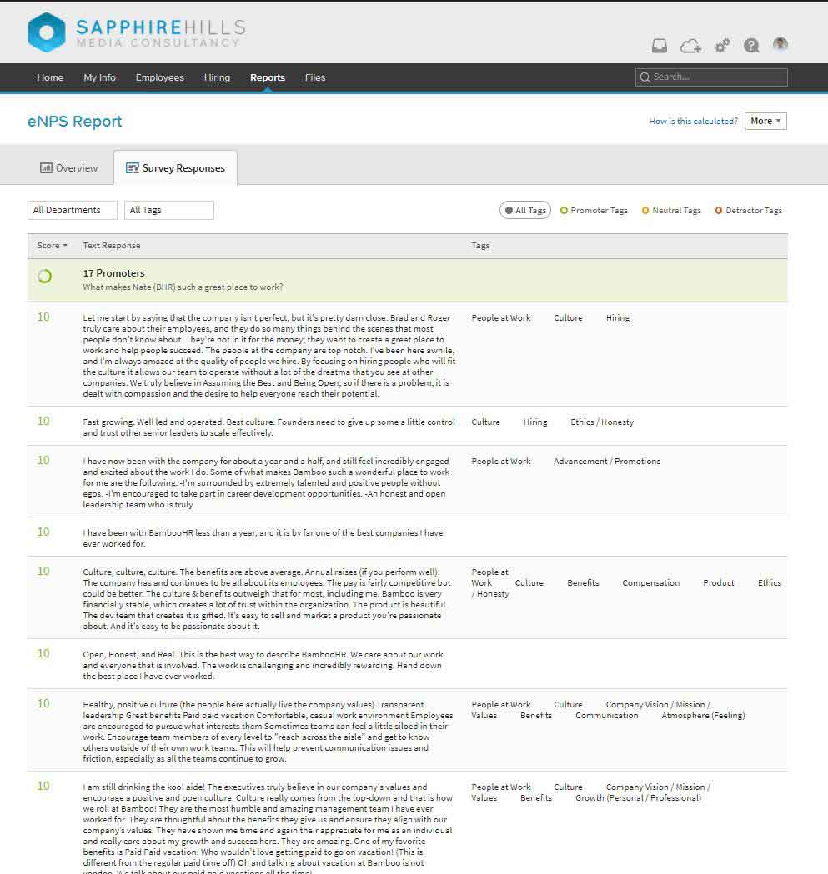Click the Product tag
This screenshot has width=828, height=874.
point(719,582)
